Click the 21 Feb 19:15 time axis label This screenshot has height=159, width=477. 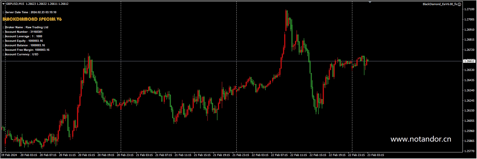point(221,155)
